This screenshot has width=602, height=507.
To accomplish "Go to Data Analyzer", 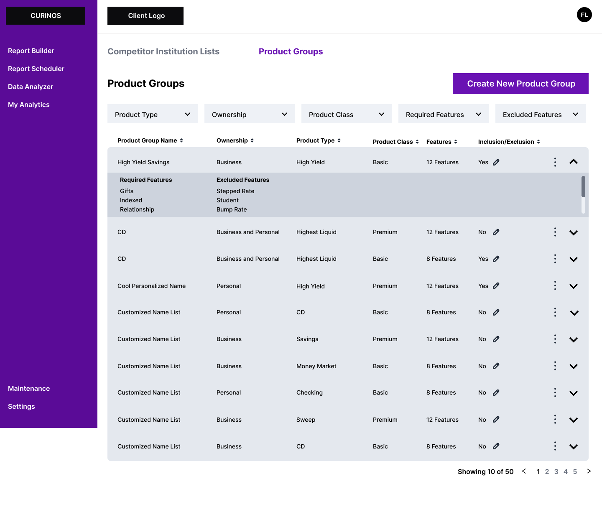I will (31, 87).
